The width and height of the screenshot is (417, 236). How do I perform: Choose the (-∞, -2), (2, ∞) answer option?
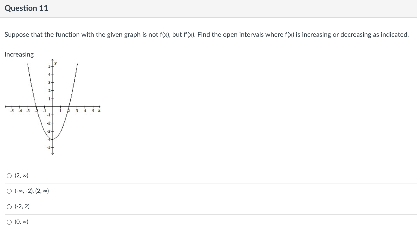tap(9, 191)
